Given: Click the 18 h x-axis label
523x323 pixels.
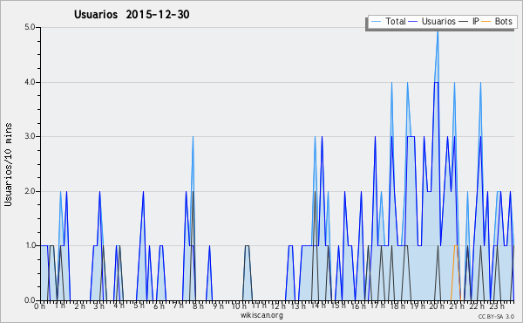Looking at the screenshot, I should [397, 306].
